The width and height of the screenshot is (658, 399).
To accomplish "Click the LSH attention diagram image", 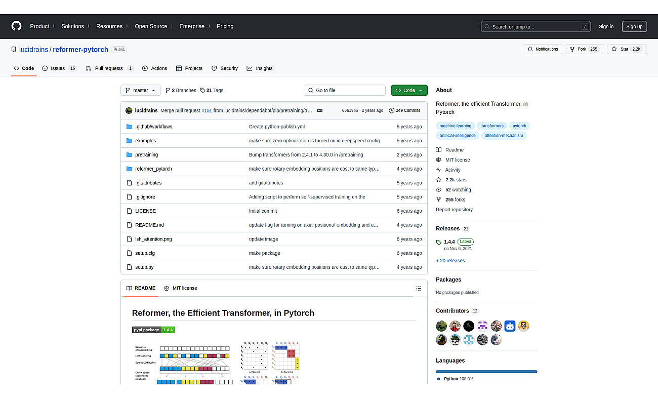I will pyautogui.click(x=217, y=362).
